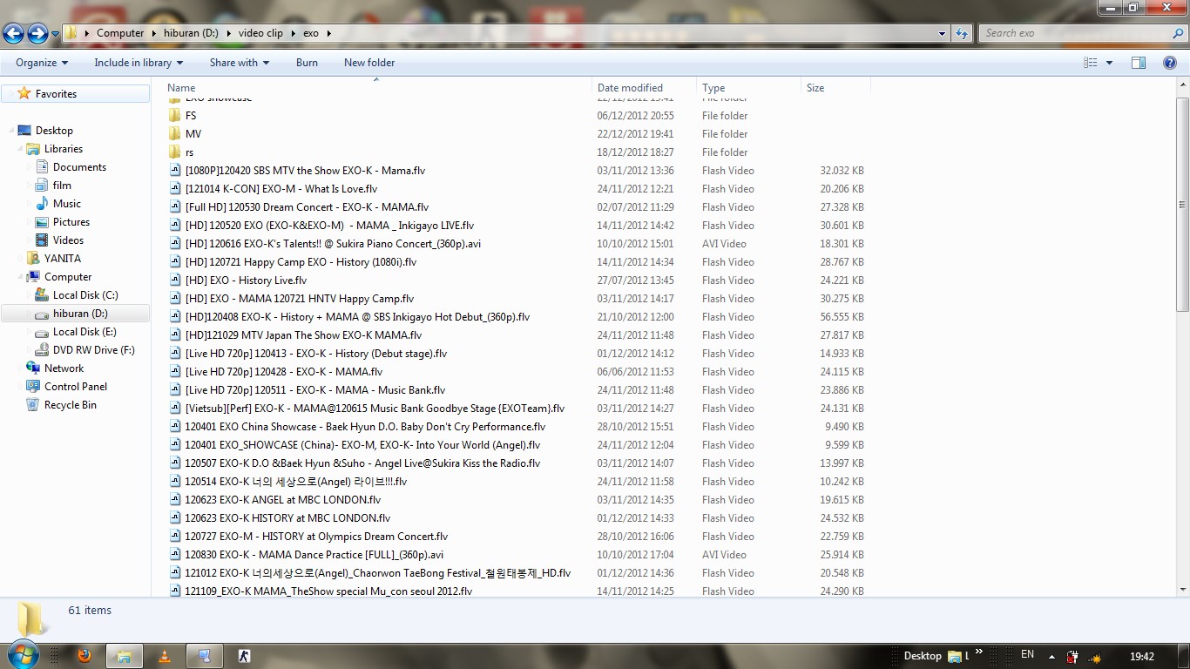Open Libraries in navigation pane
1190x669 pixels.
(64, 149)
